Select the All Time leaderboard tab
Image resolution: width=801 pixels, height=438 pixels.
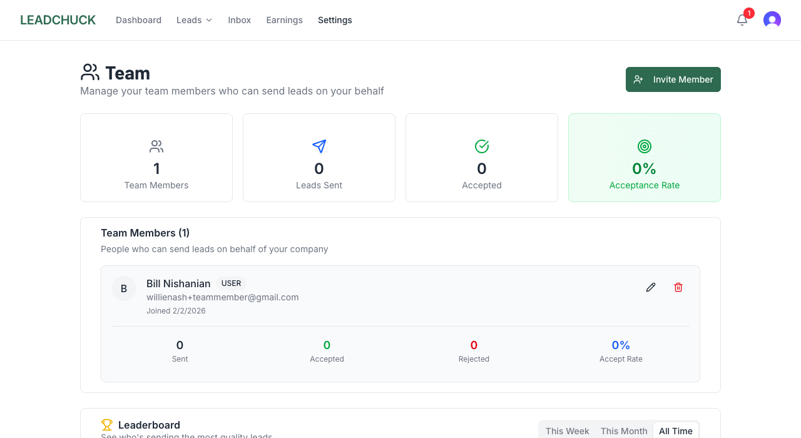coord(676,431)
